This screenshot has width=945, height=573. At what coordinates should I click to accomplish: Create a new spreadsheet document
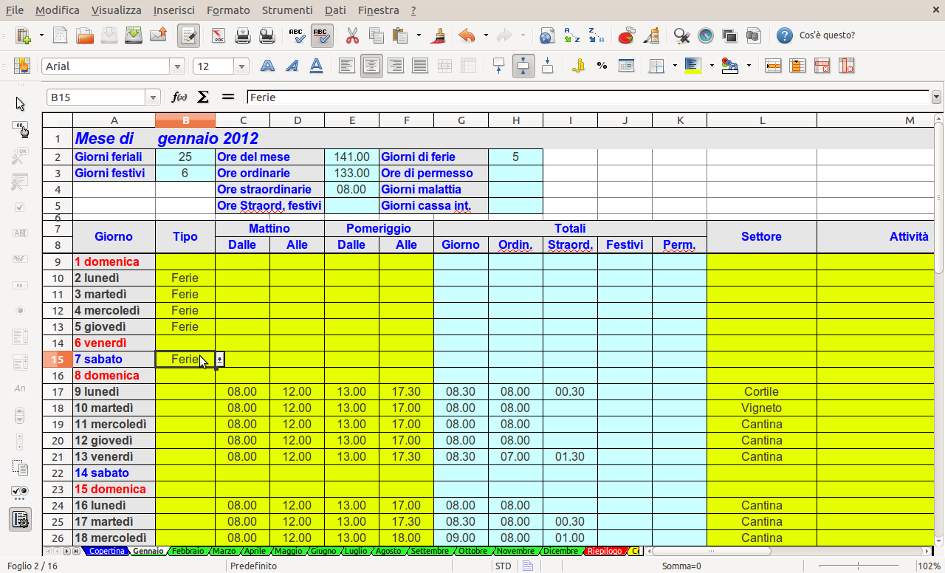click(x=24, y=35)
